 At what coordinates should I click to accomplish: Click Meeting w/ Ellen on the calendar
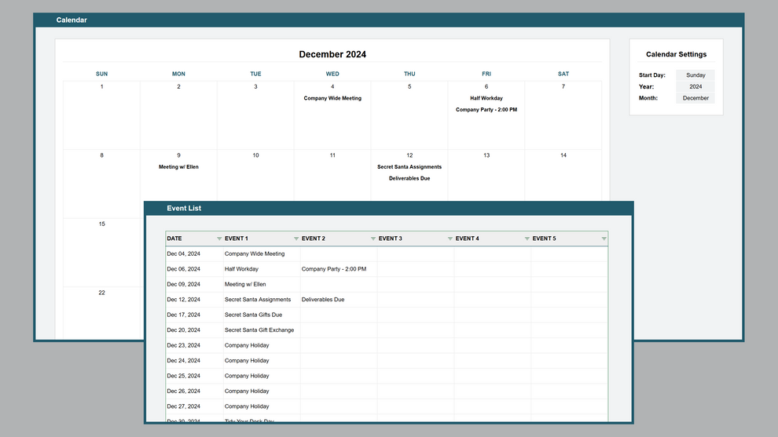coord(178,167)
